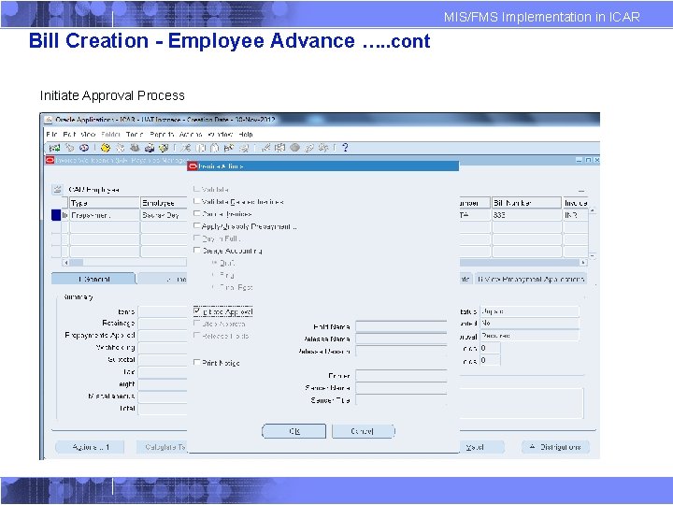Viewport: 673px width, 505px height.
Task: Click the Close Form toolbar icon
Action: tap(164, 148)
